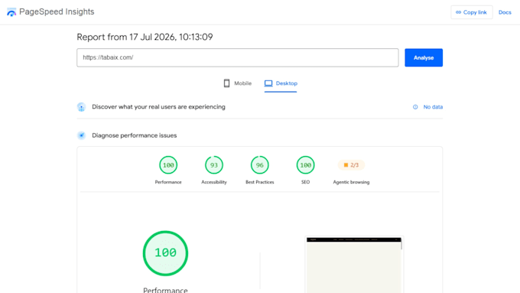520x293 pixels.
Task: Copy the report link
Action: (471, 12)
